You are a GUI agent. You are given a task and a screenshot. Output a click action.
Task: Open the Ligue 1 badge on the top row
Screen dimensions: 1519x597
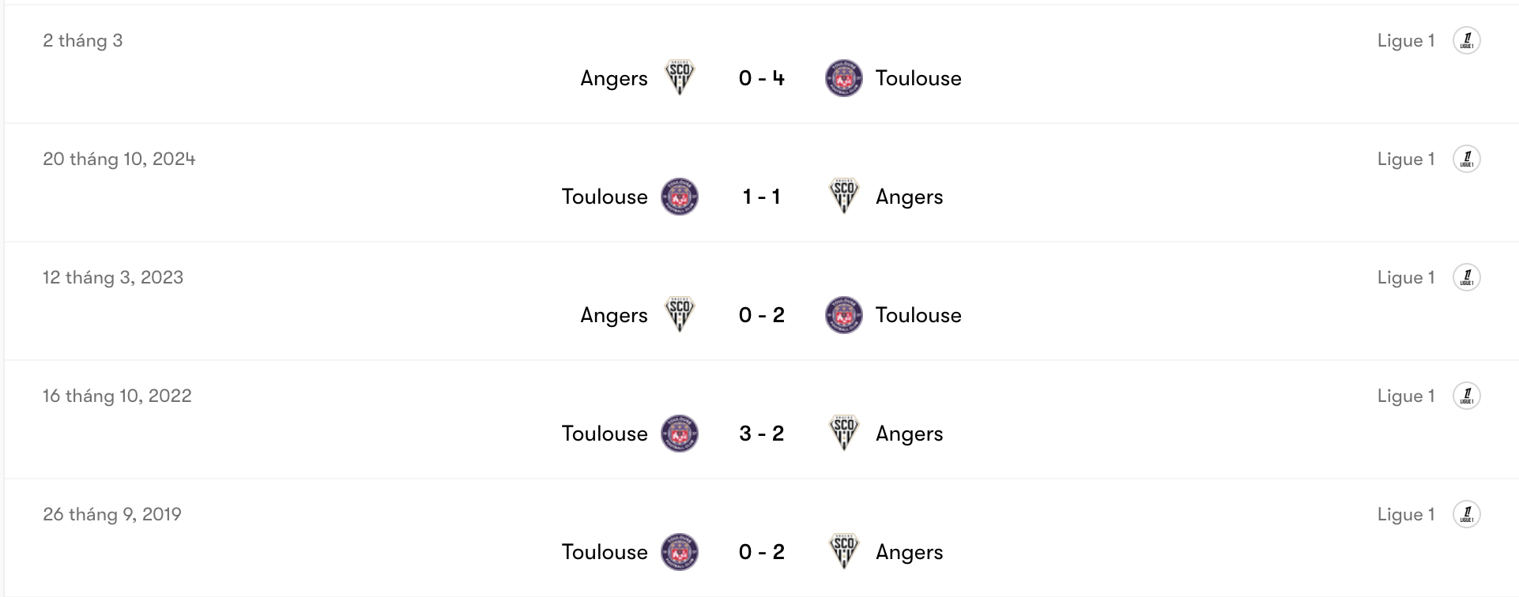tap(1468, 40)
